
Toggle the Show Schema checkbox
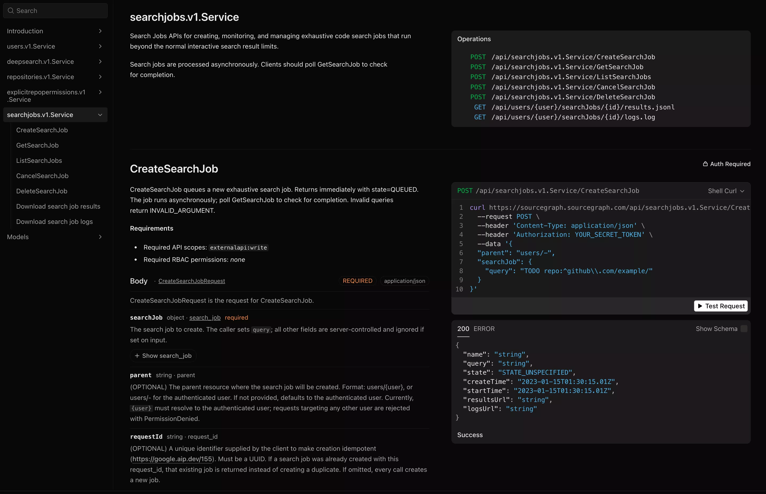tap(744, 329)
